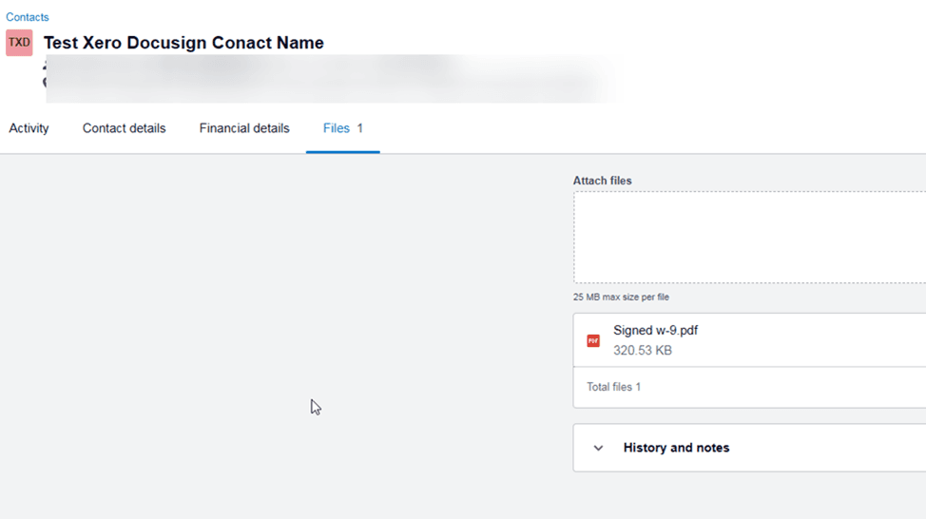Click the Total files 1 summary row
Screen dimensions: 926x519
[613, 387]
